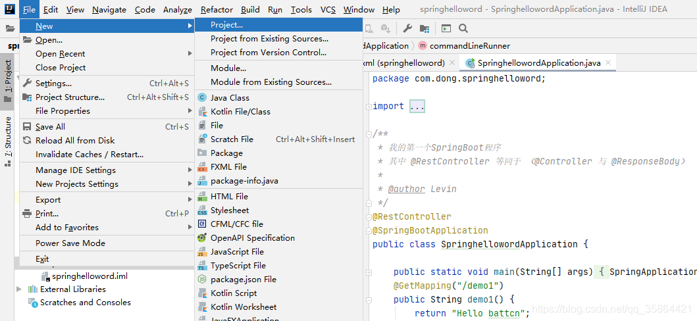
Task: Open the VCS menu
Action: (328, 9)
